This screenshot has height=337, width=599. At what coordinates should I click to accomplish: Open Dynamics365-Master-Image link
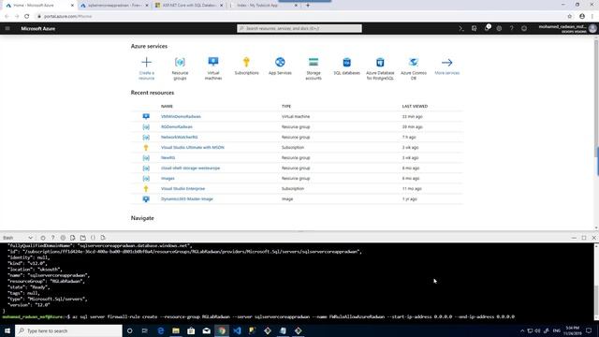point(187,199)
